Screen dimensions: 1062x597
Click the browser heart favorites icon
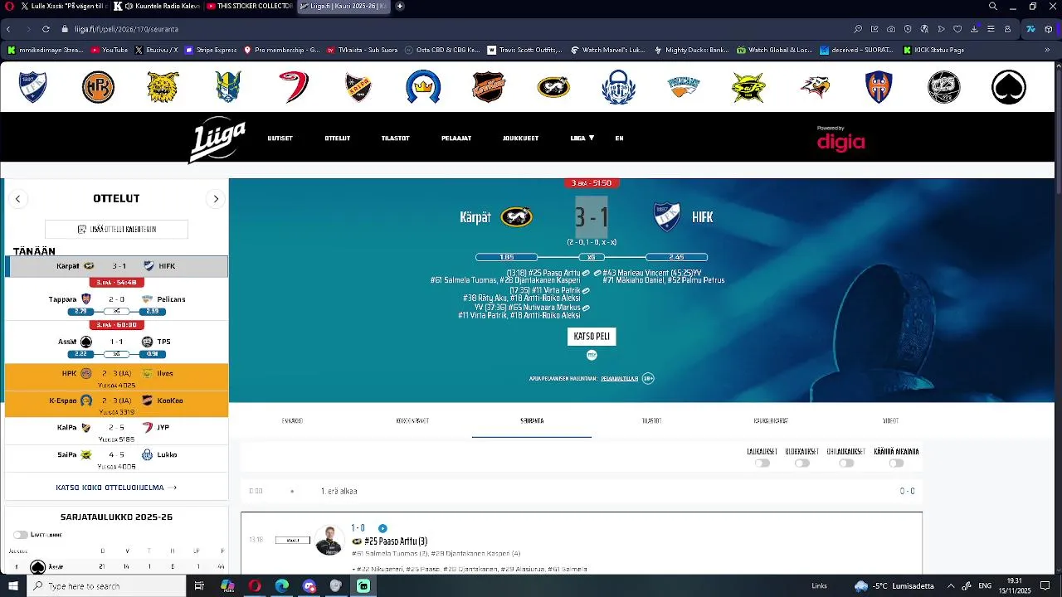coord(957,29)
